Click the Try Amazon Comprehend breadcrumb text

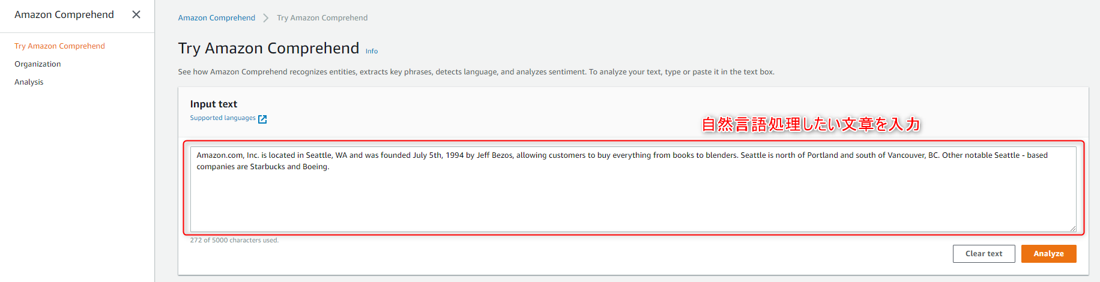pos(322,18)
